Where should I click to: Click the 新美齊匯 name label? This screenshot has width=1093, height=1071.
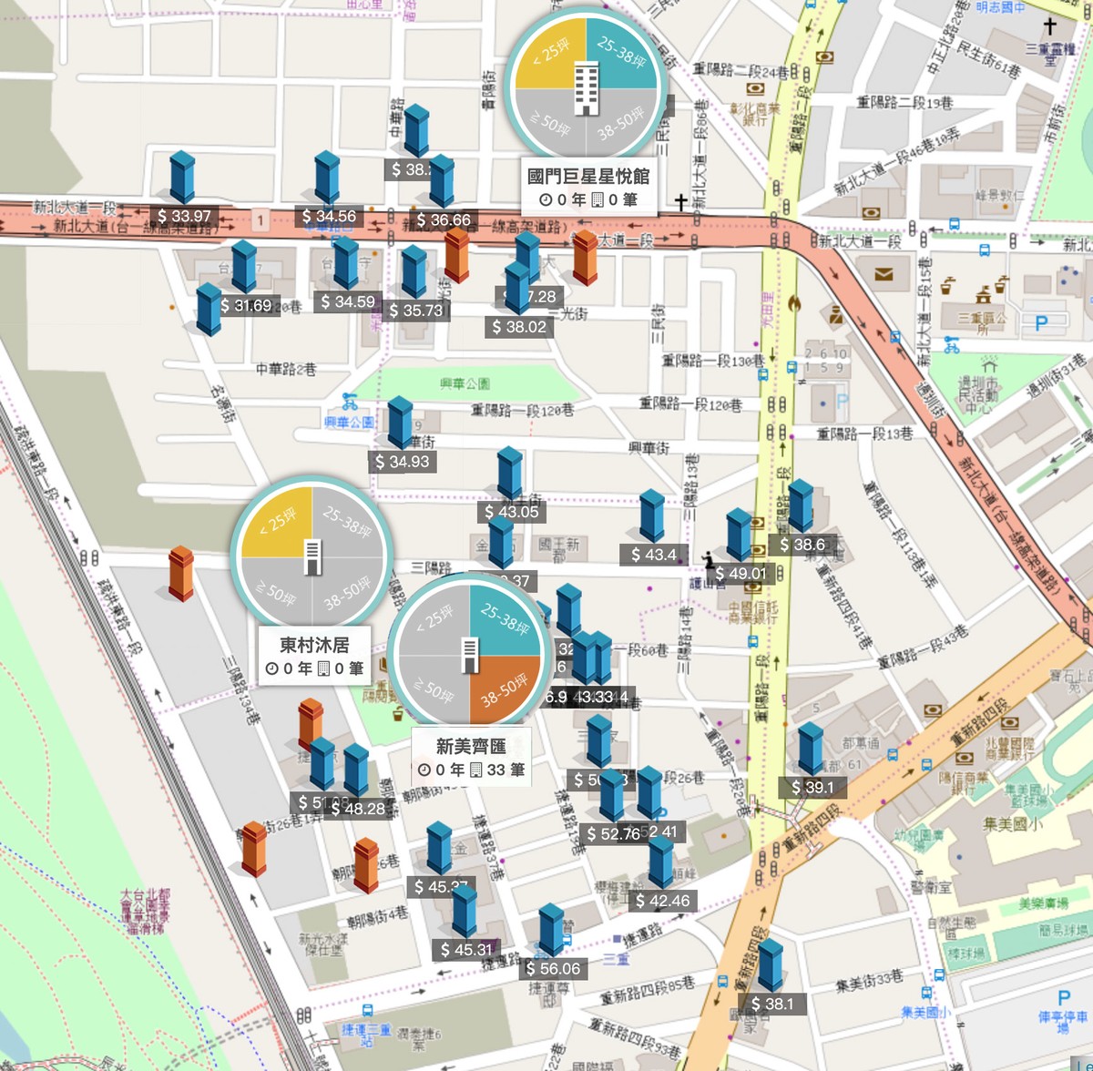[471, 746]
